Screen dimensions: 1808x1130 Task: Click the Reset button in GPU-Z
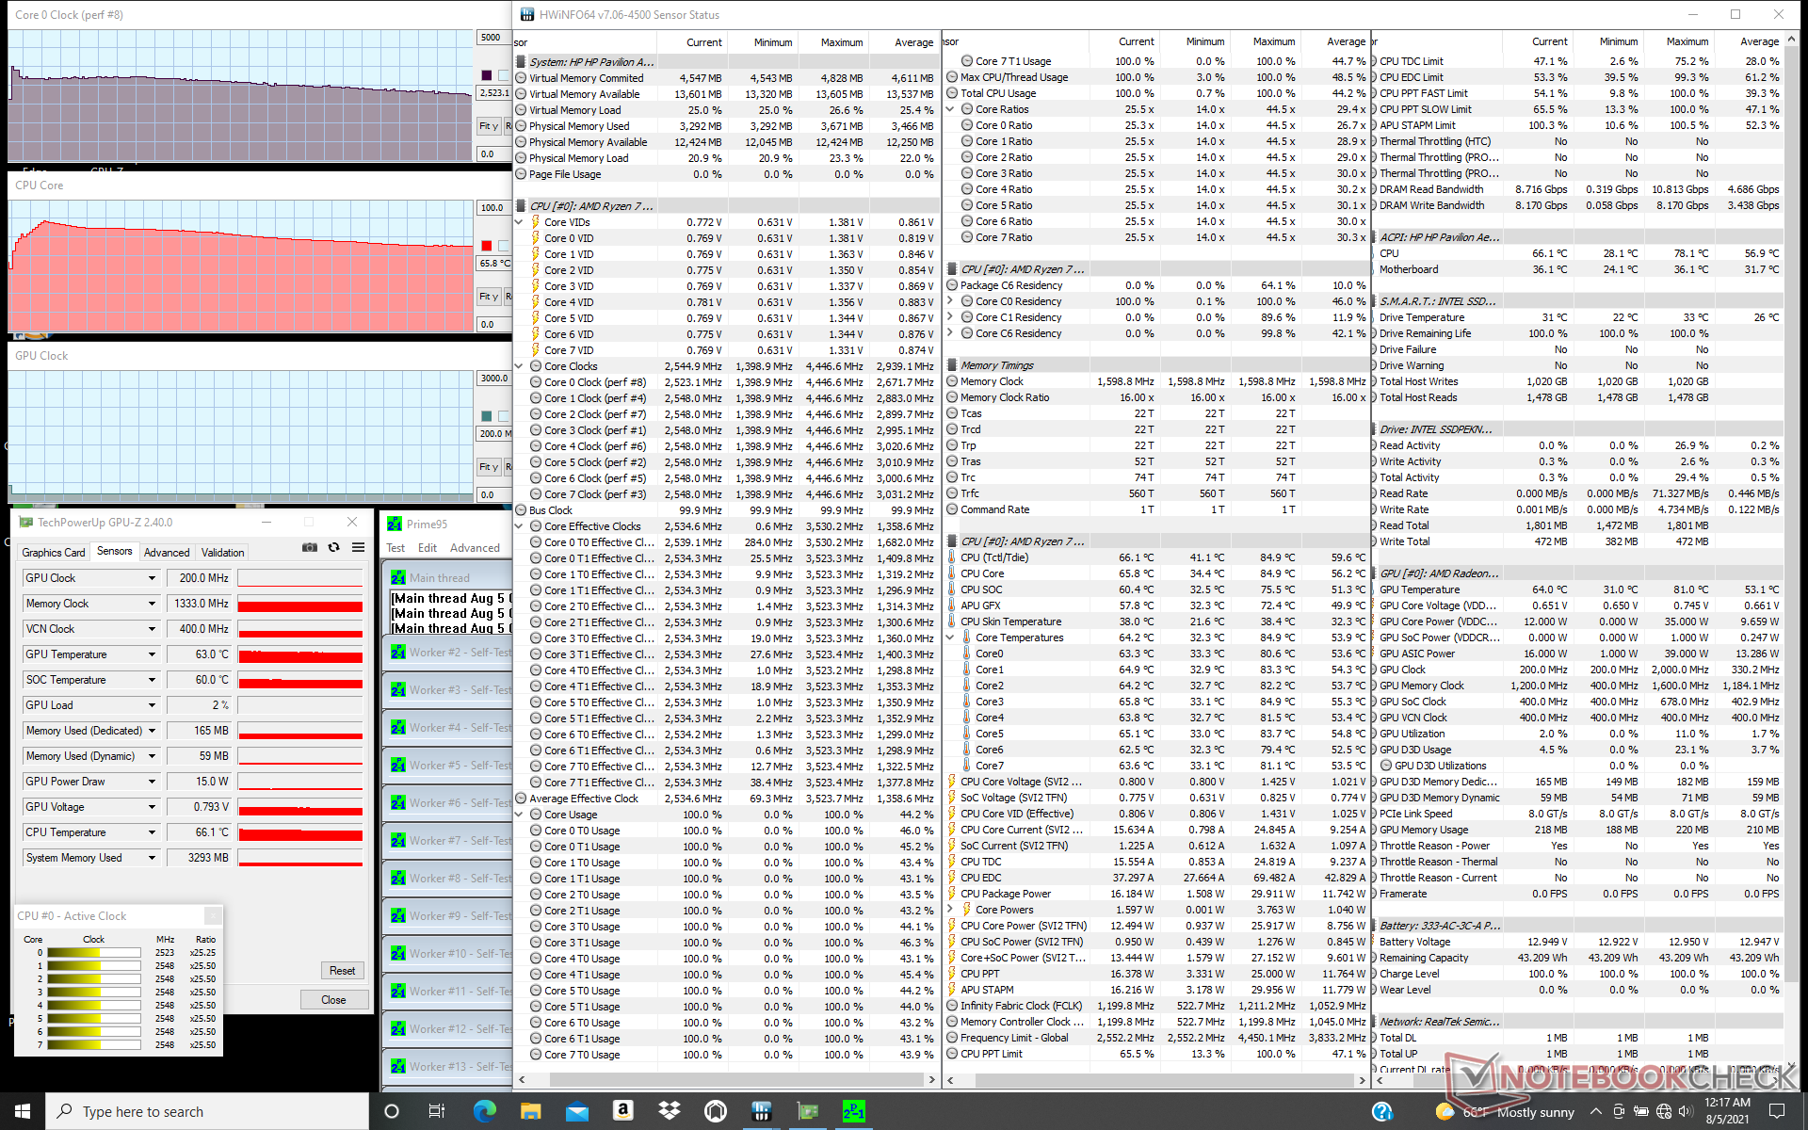coord(342,971)
